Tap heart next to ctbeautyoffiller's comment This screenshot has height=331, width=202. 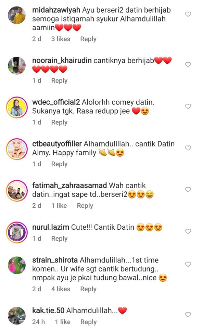(188, 148)
